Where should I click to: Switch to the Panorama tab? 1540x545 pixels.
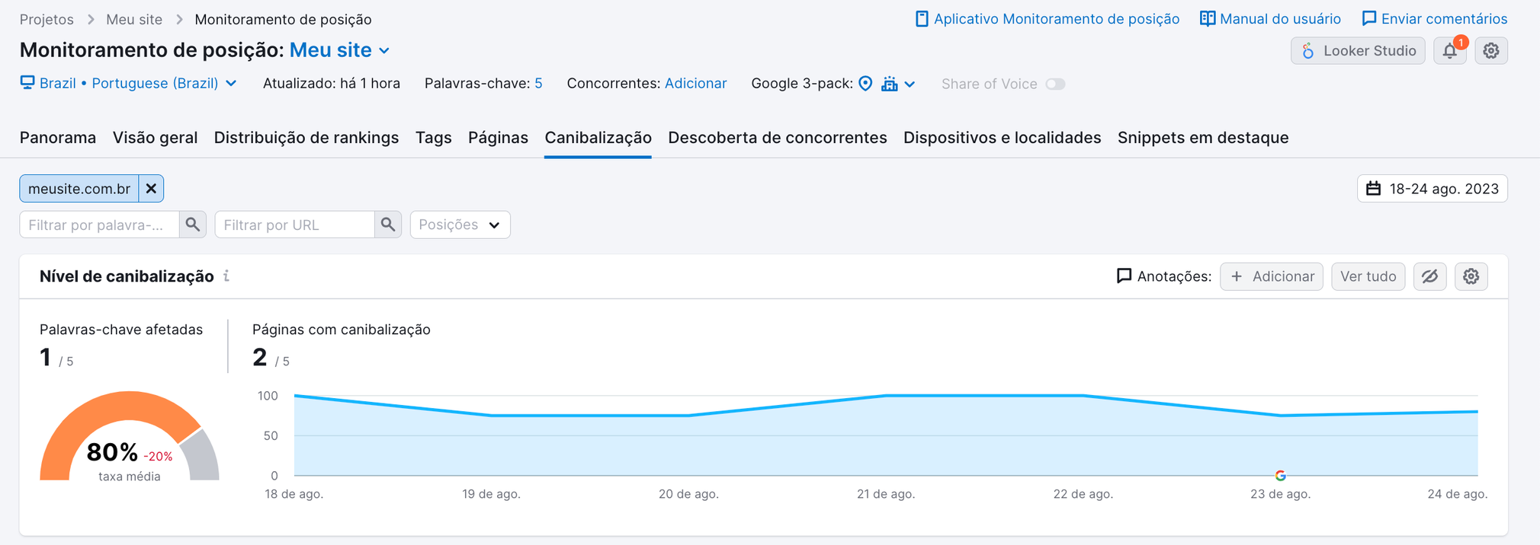(58, 138)
